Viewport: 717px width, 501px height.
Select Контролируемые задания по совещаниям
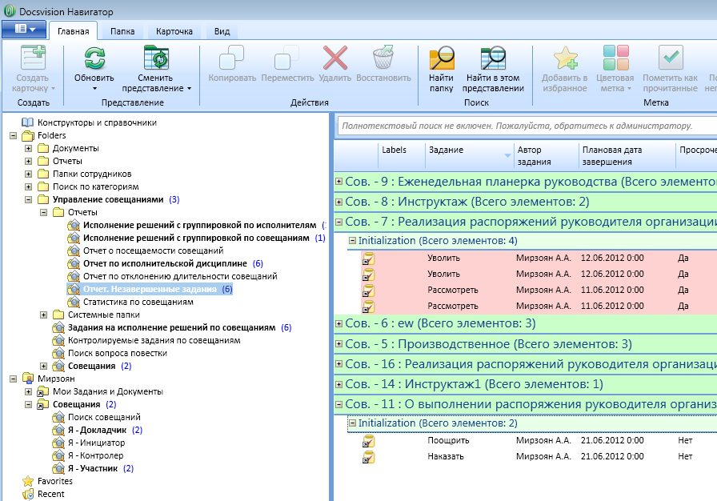click(x=154, y=340)
